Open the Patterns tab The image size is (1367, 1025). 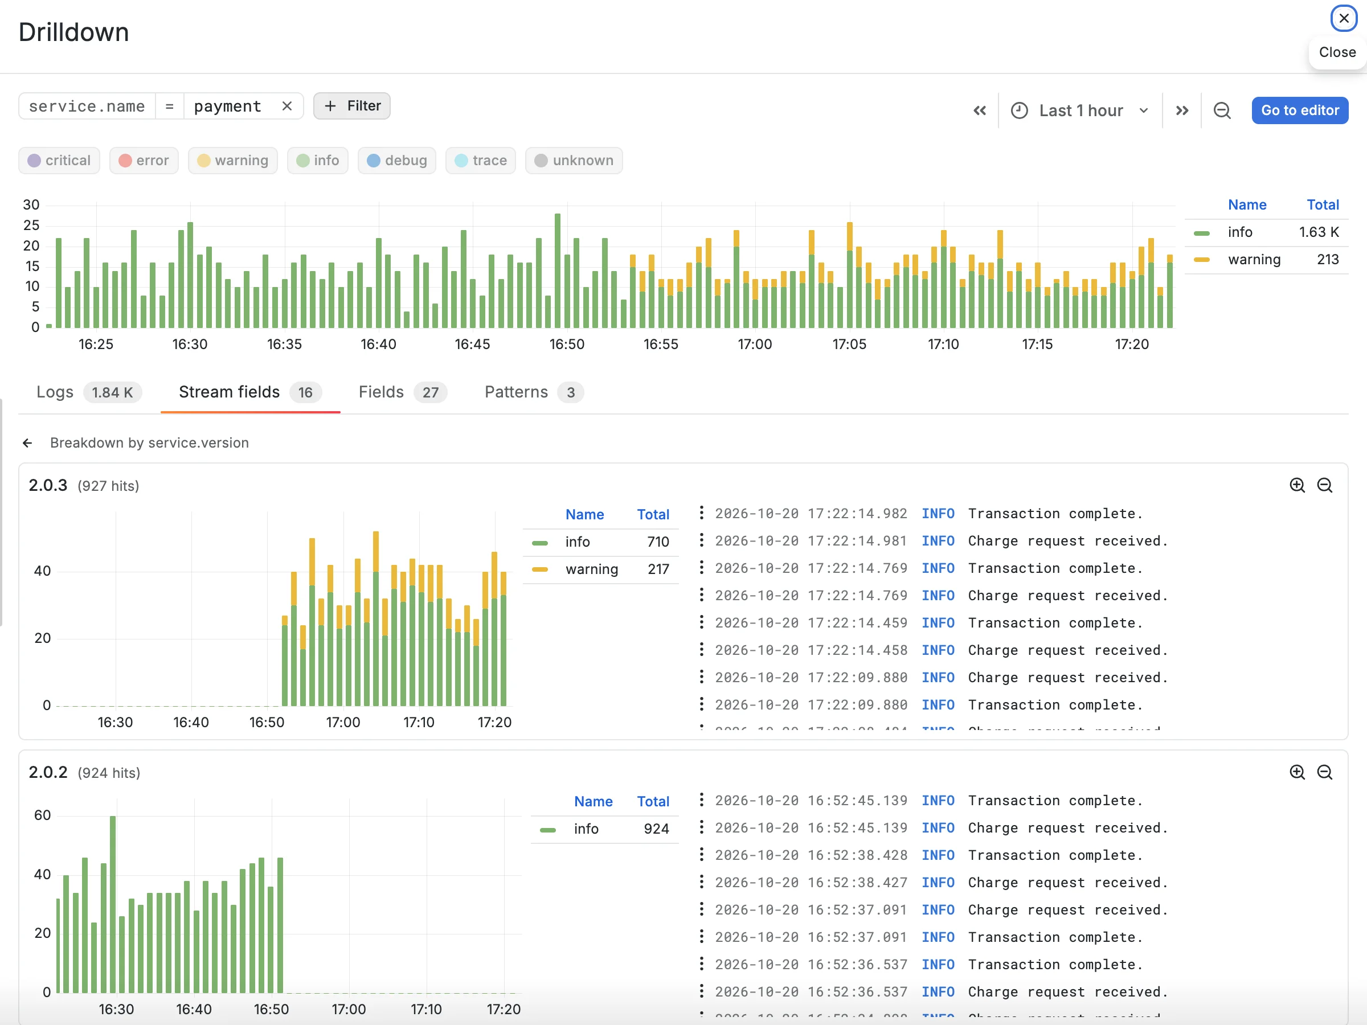pos(534,392)
